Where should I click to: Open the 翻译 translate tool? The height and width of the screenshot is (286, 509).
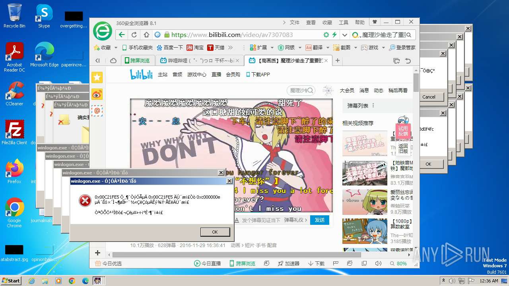point(314,47)
